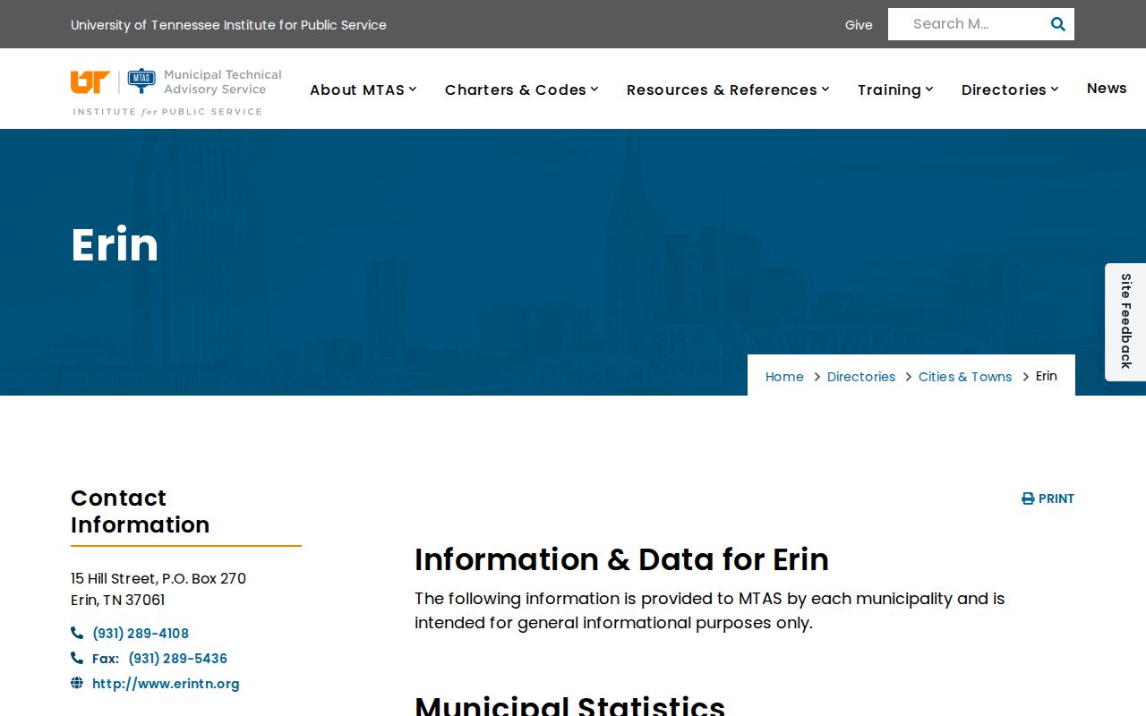The width and height of the screenshot is (1146, 716).
Task: Open the Training dropdown menu
Action: click(x=895, y=89)
